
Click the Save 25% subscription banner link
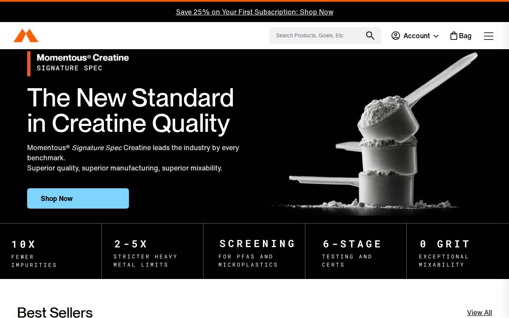(x=255, y=12)
